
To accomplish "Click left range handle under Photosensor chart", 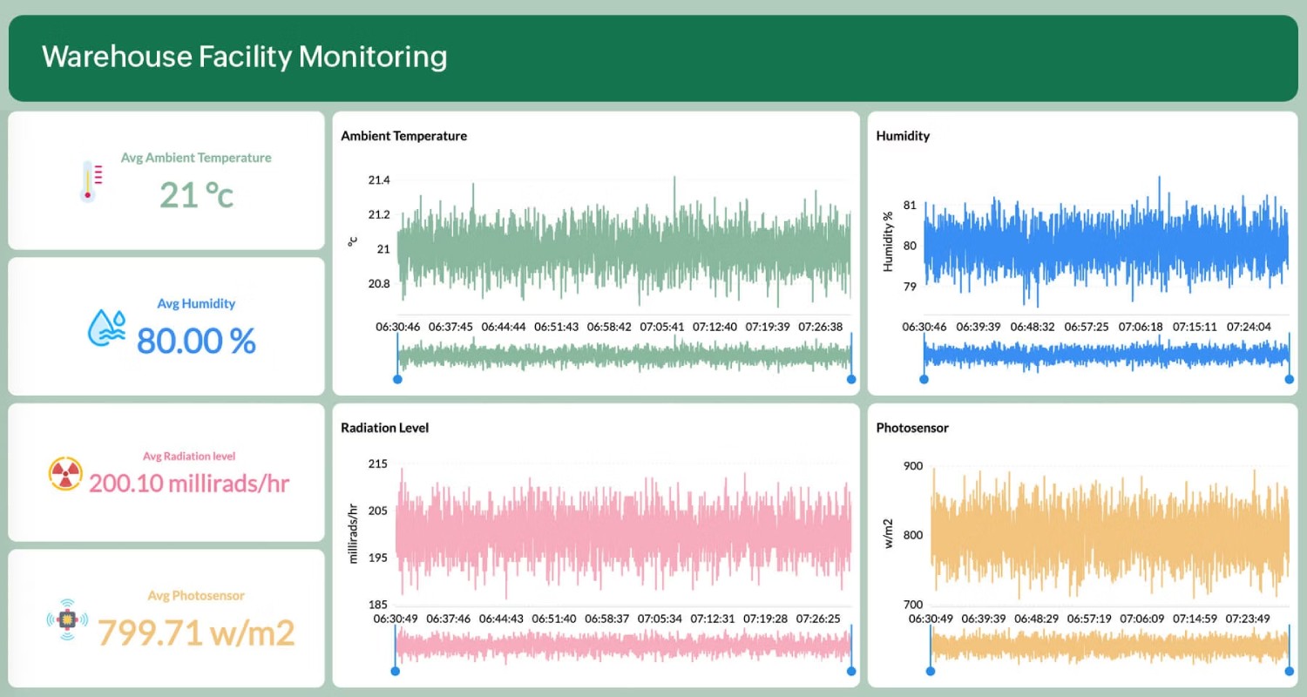I will (931, 671).
